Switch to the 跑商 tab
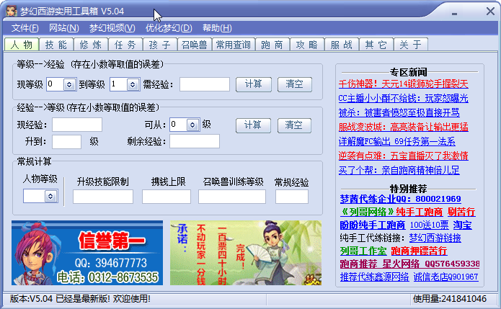501x309 pixels. (272, 45)
